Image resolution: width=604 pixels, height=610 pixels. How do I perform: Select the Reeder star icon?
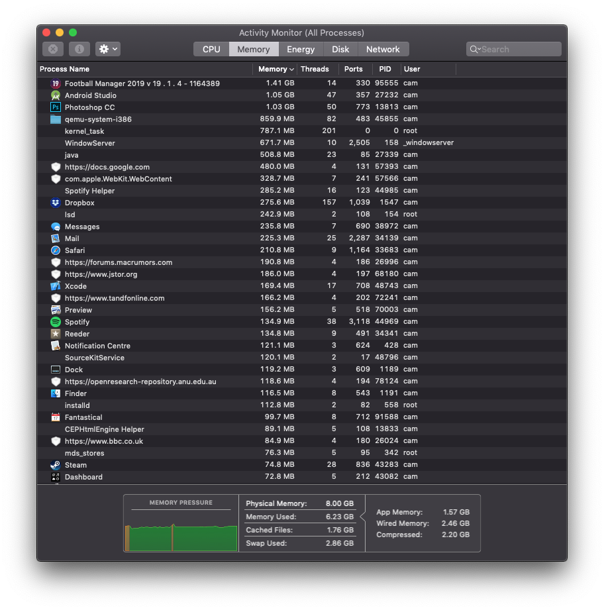click(x=56, y=334)
